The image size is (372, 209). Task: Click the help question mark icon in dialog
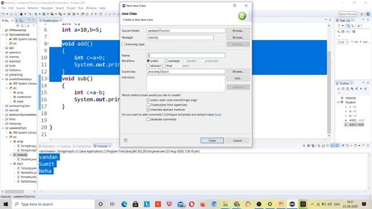[x=126, y=140]
